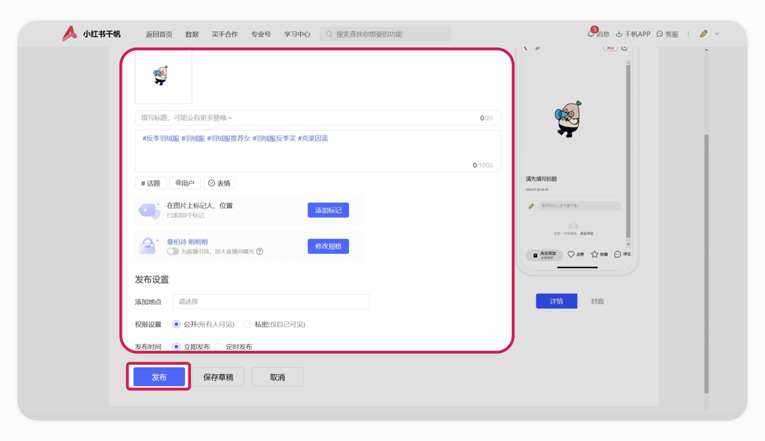Screen dimensions: 765x441
Task: Expand the account avatar dropdown arrow
Action: tap(717, 34)
